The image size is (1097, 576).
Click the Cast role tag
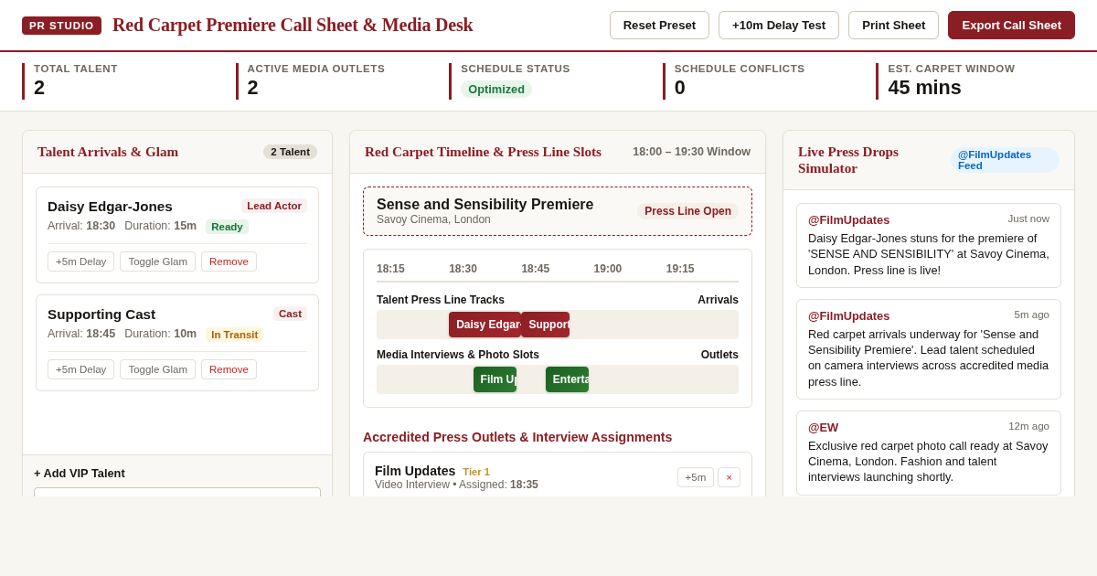(290, 314)
